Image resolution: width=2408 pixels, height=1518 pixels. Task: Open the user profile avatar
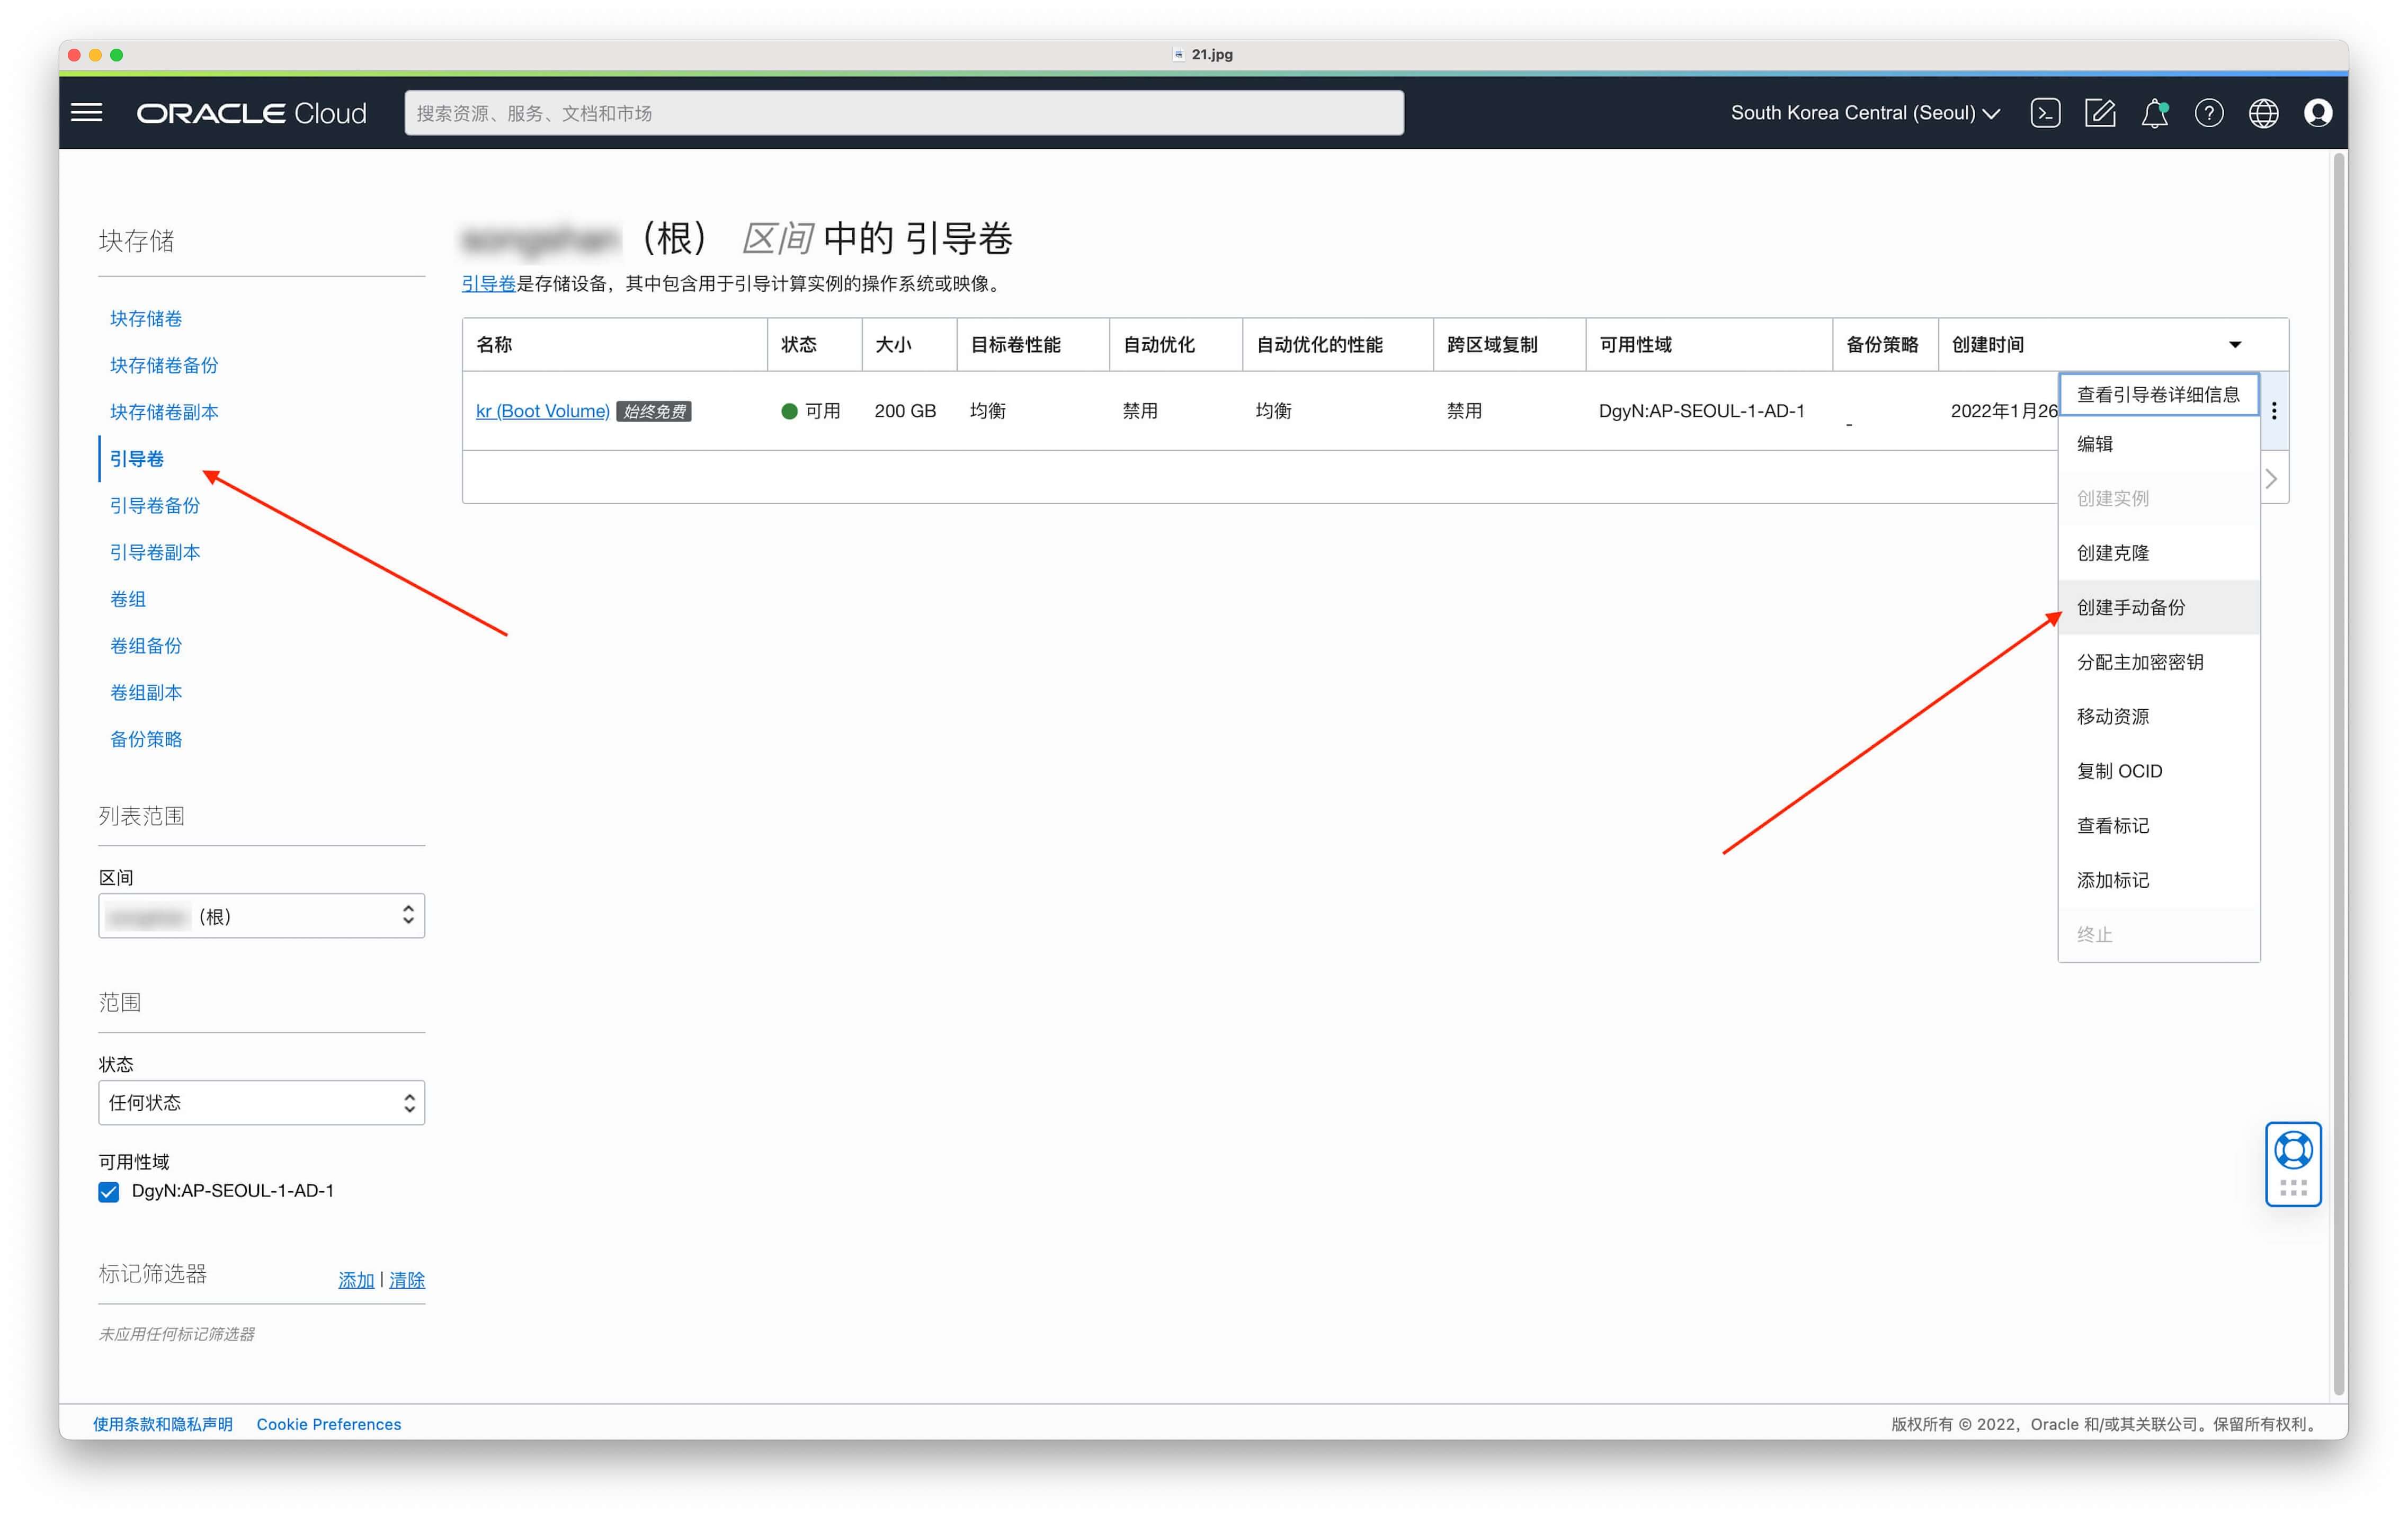tap(2318, 113)
